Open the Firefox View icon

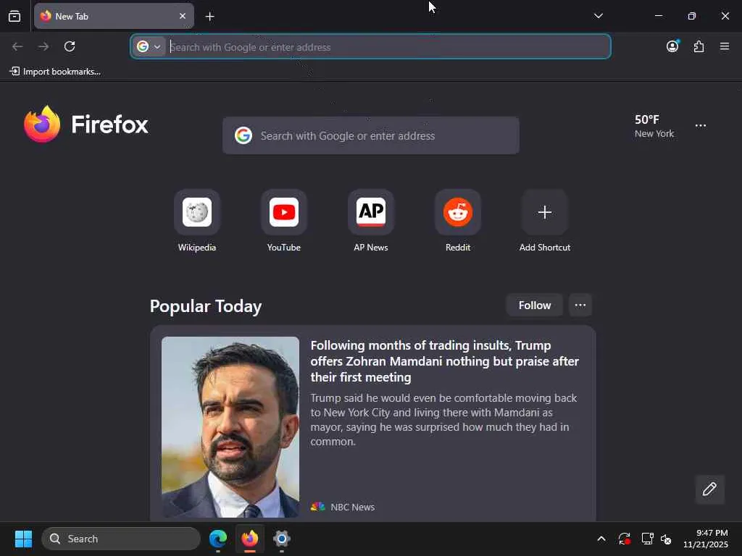click(x=14, y=16)
